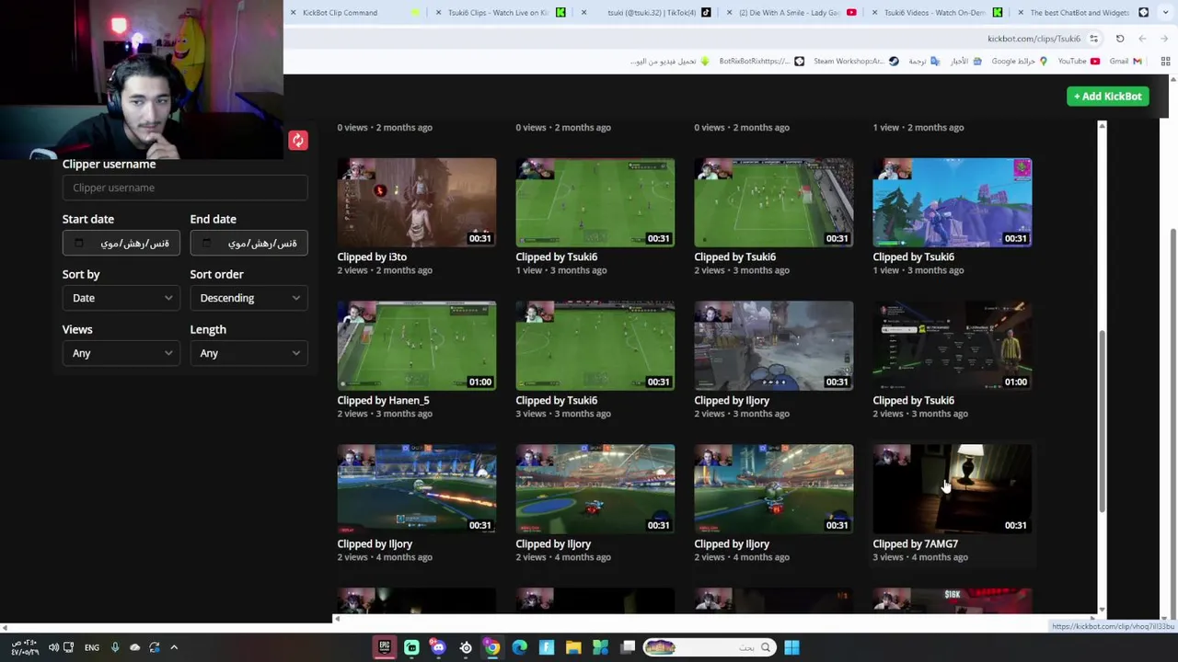The image size is (1178, 662).
Task: Close the KickBot Clip Command tab
Action: 294,13
